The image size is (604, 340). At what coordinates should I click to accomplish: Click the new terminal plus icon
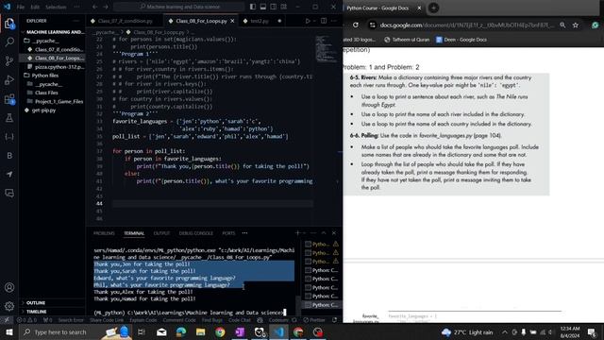click(x=297, y=233)
